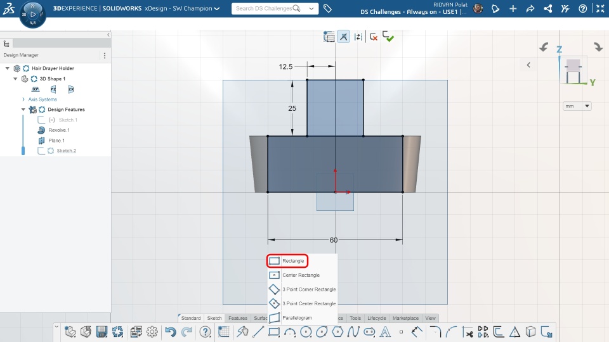Select the Rectangle tool in bottom toolbar

coord(274,332)
